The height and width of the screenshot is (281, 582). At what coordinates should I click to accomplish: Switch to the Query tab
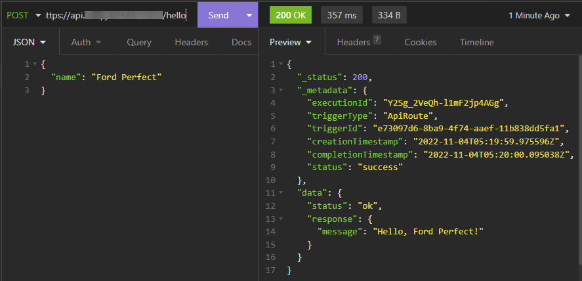(138, 42)
